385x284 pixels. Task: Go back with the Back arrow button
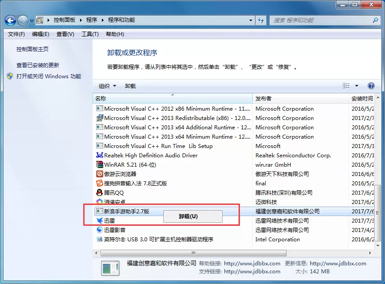10,20
